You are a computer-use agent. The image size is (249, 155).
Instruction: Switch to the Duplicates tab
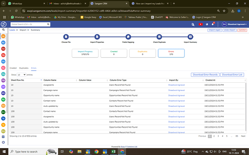[x=24, y=68]
